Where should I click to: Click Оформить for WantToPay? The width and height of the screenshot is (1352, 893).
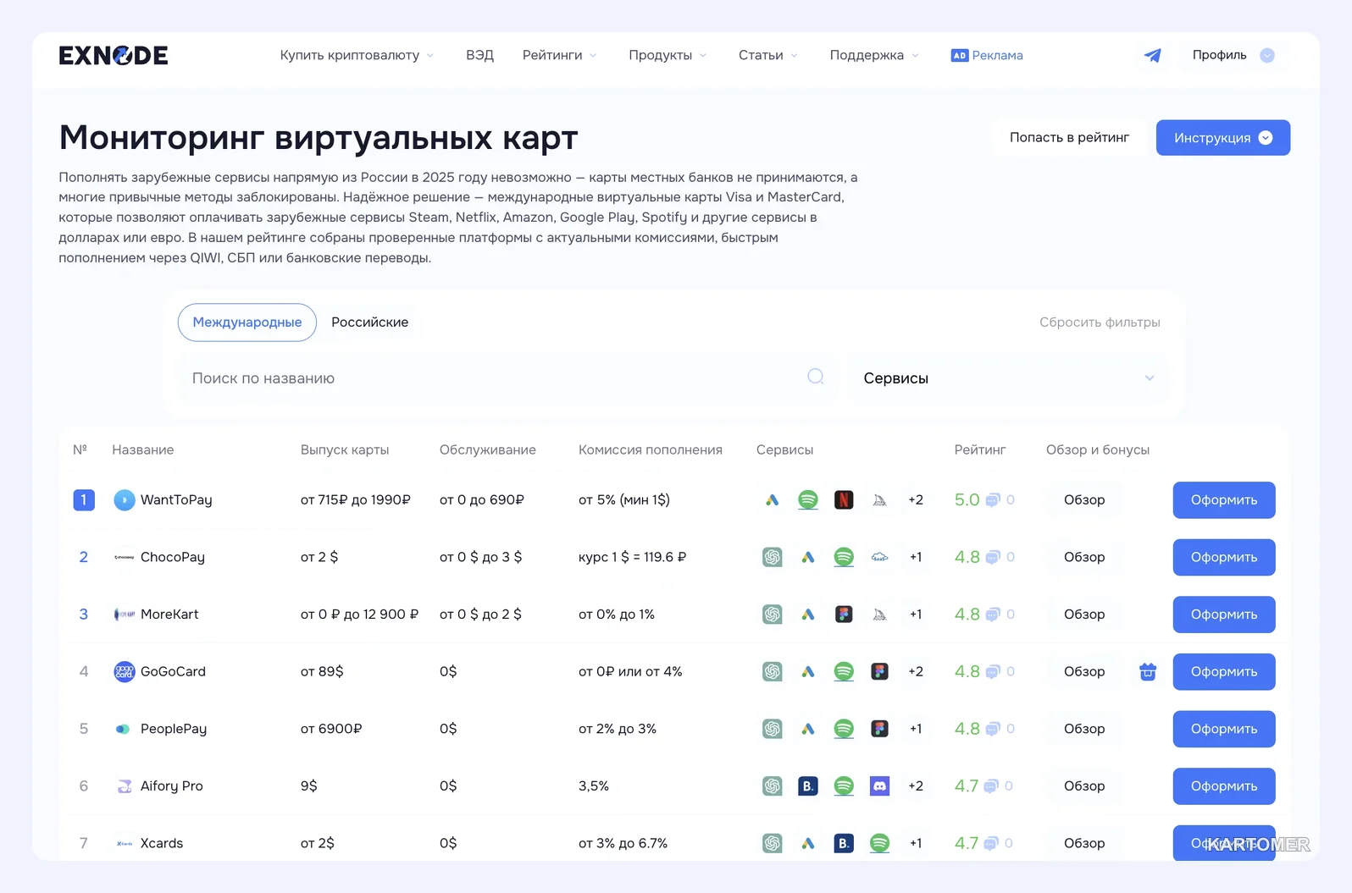click(x=1224, y=499)
